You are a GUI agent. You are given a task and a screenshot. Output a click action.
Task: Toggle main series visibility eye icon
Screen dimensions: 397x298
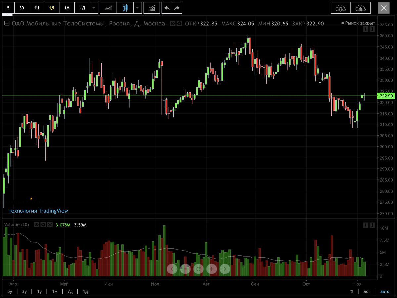[172, 24]
